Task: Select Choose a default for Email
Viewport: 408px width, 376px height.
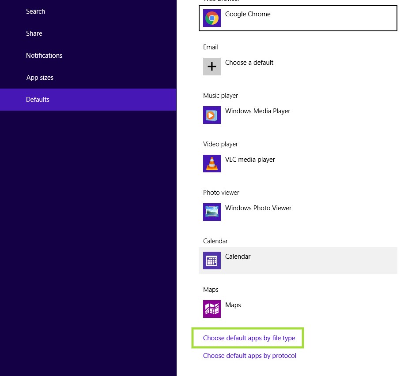Action: pyautogui.click(x=249, y=63)
